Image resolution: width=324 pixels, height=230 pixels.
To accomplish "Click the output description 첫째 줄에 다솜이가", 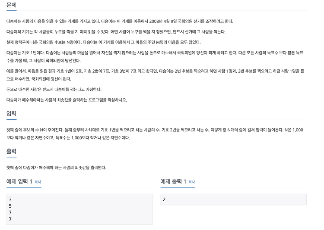I will [x=56, y=168].
